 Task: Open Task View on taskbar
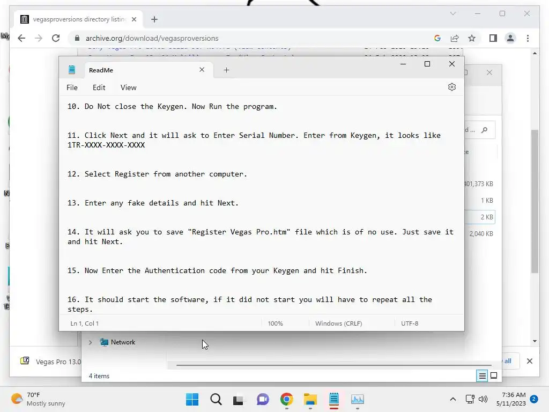point(239,399)
